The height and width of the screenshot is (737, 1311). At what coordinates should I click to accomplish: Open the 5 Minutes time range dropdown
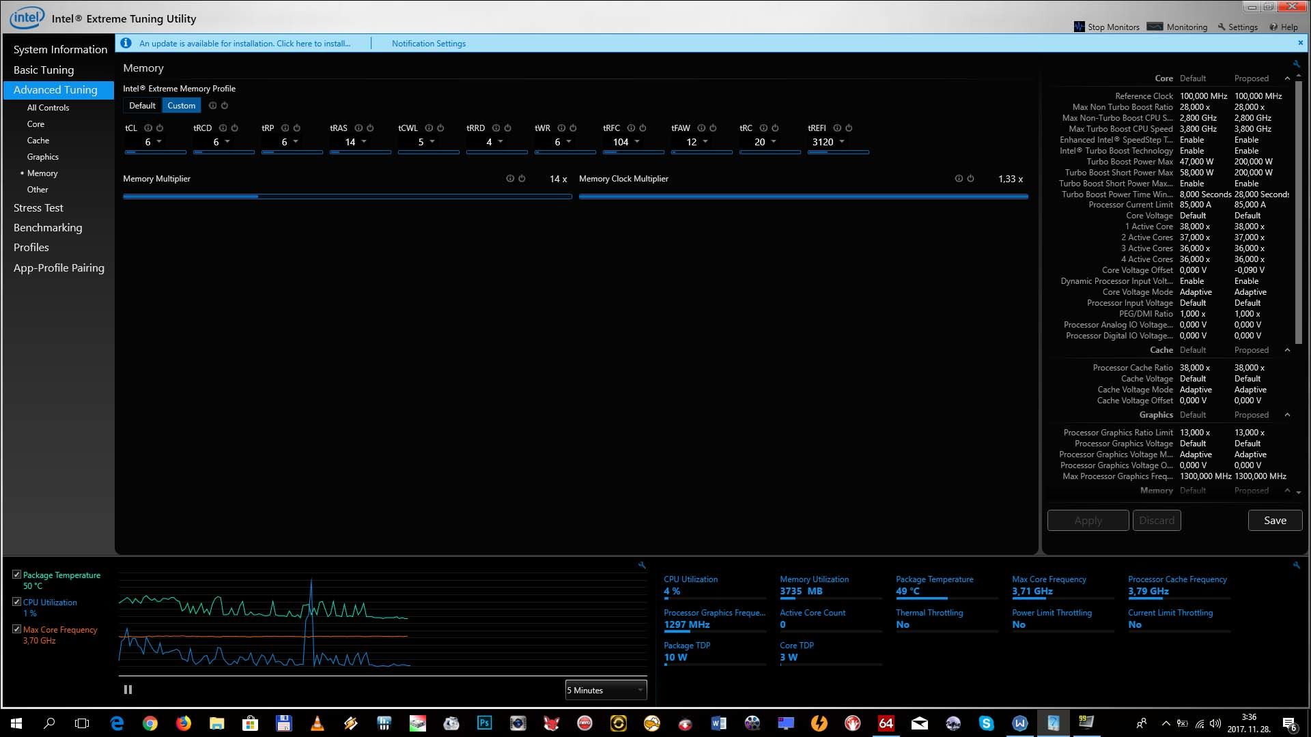pos(606,691)
